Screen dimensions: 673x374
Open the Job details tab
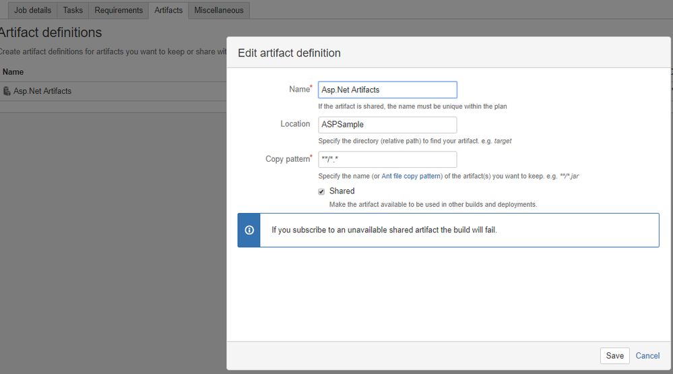click(x=32, y=10)
